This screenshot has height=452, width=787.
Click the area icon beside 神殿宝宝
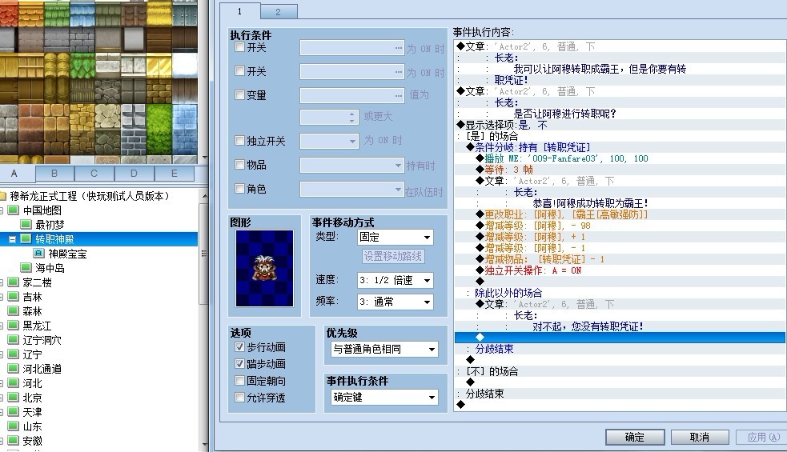pos(38,254)
